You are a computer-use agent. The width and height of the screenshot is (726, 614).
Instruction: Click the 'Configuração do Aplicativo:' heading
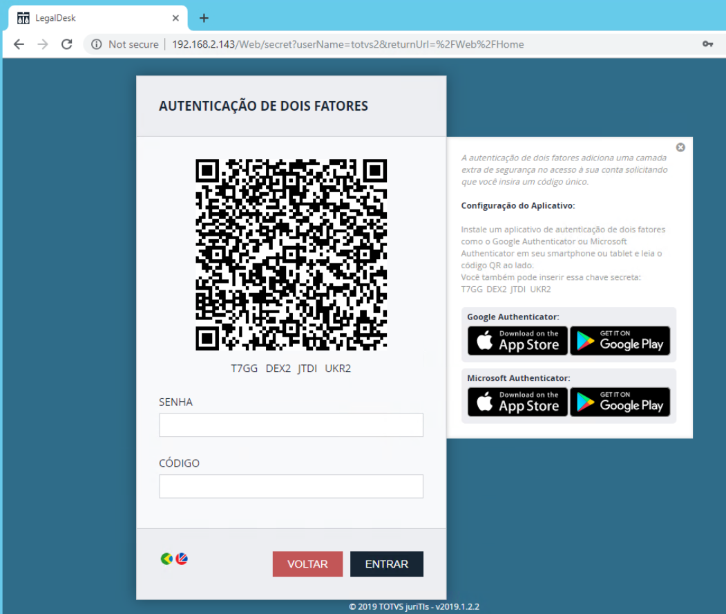click(x=517, y=206)
